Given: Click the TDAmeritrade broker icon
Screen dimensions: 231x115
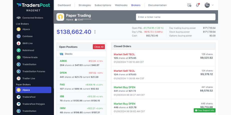Looking at the screenshot, I should coord(18,57).
